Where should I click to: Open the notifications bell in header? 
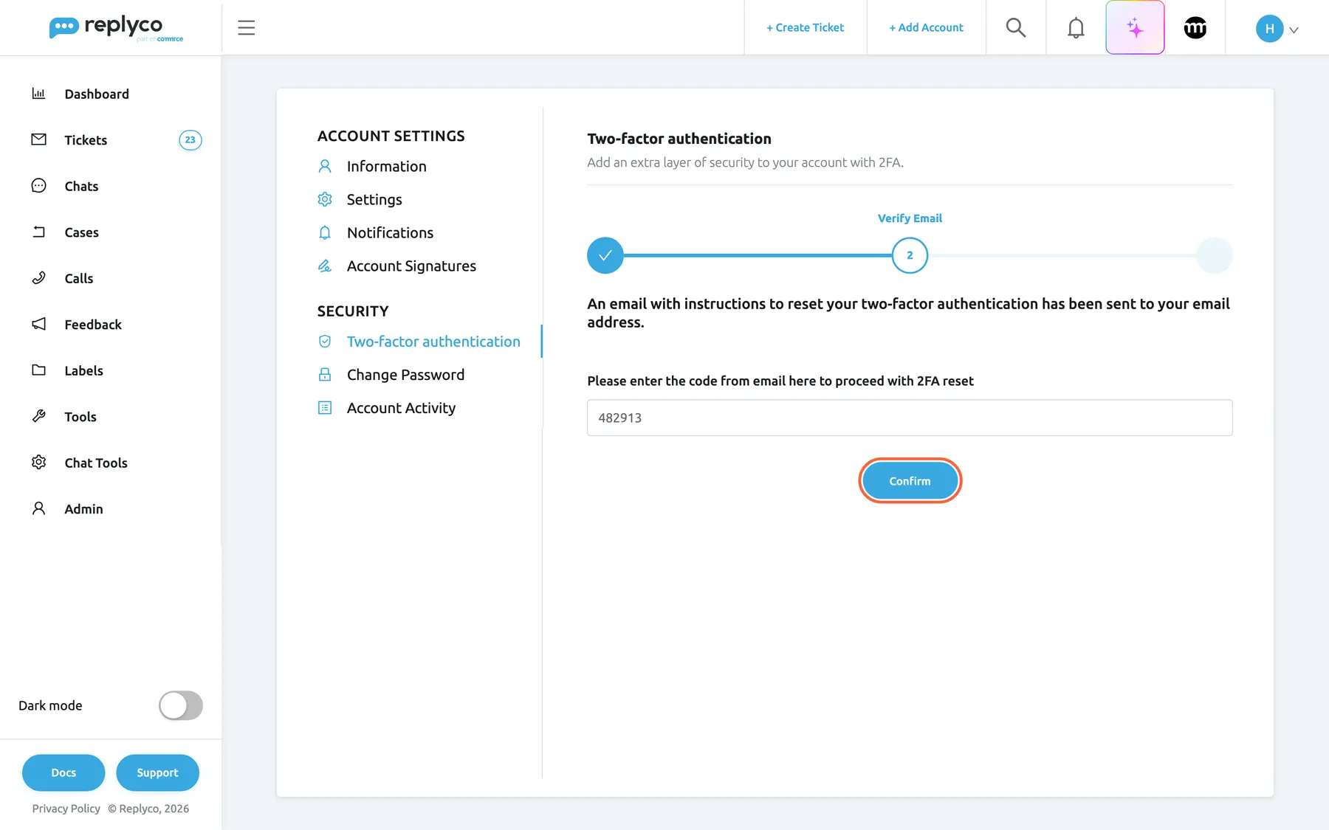pyautogui.click(x=1076, y=28)
